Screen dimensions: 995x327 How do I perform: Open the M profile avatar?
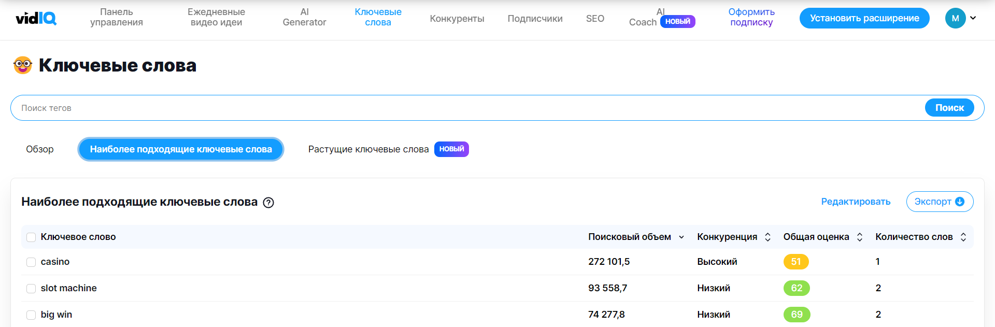pyautogui.click(x=955, y=18)
